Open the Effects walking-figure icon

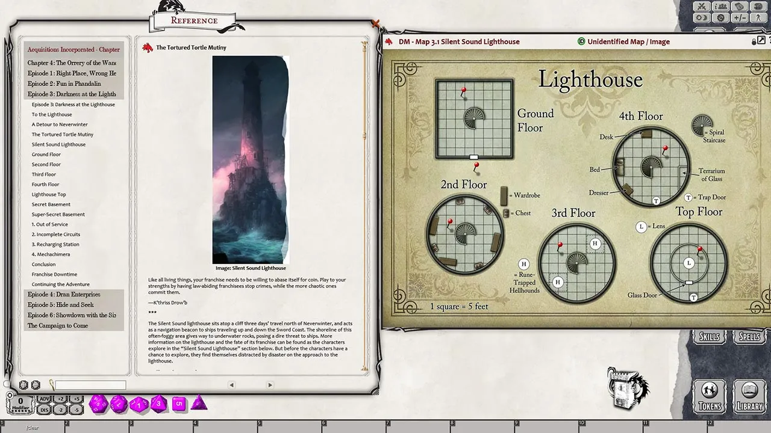pos(758,17)
